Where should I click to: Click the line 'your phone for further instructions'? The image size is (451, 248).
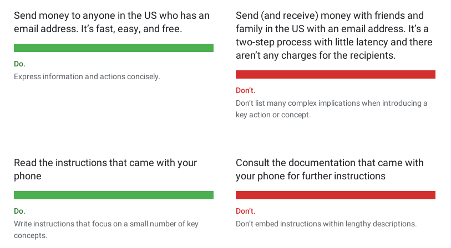310,176
